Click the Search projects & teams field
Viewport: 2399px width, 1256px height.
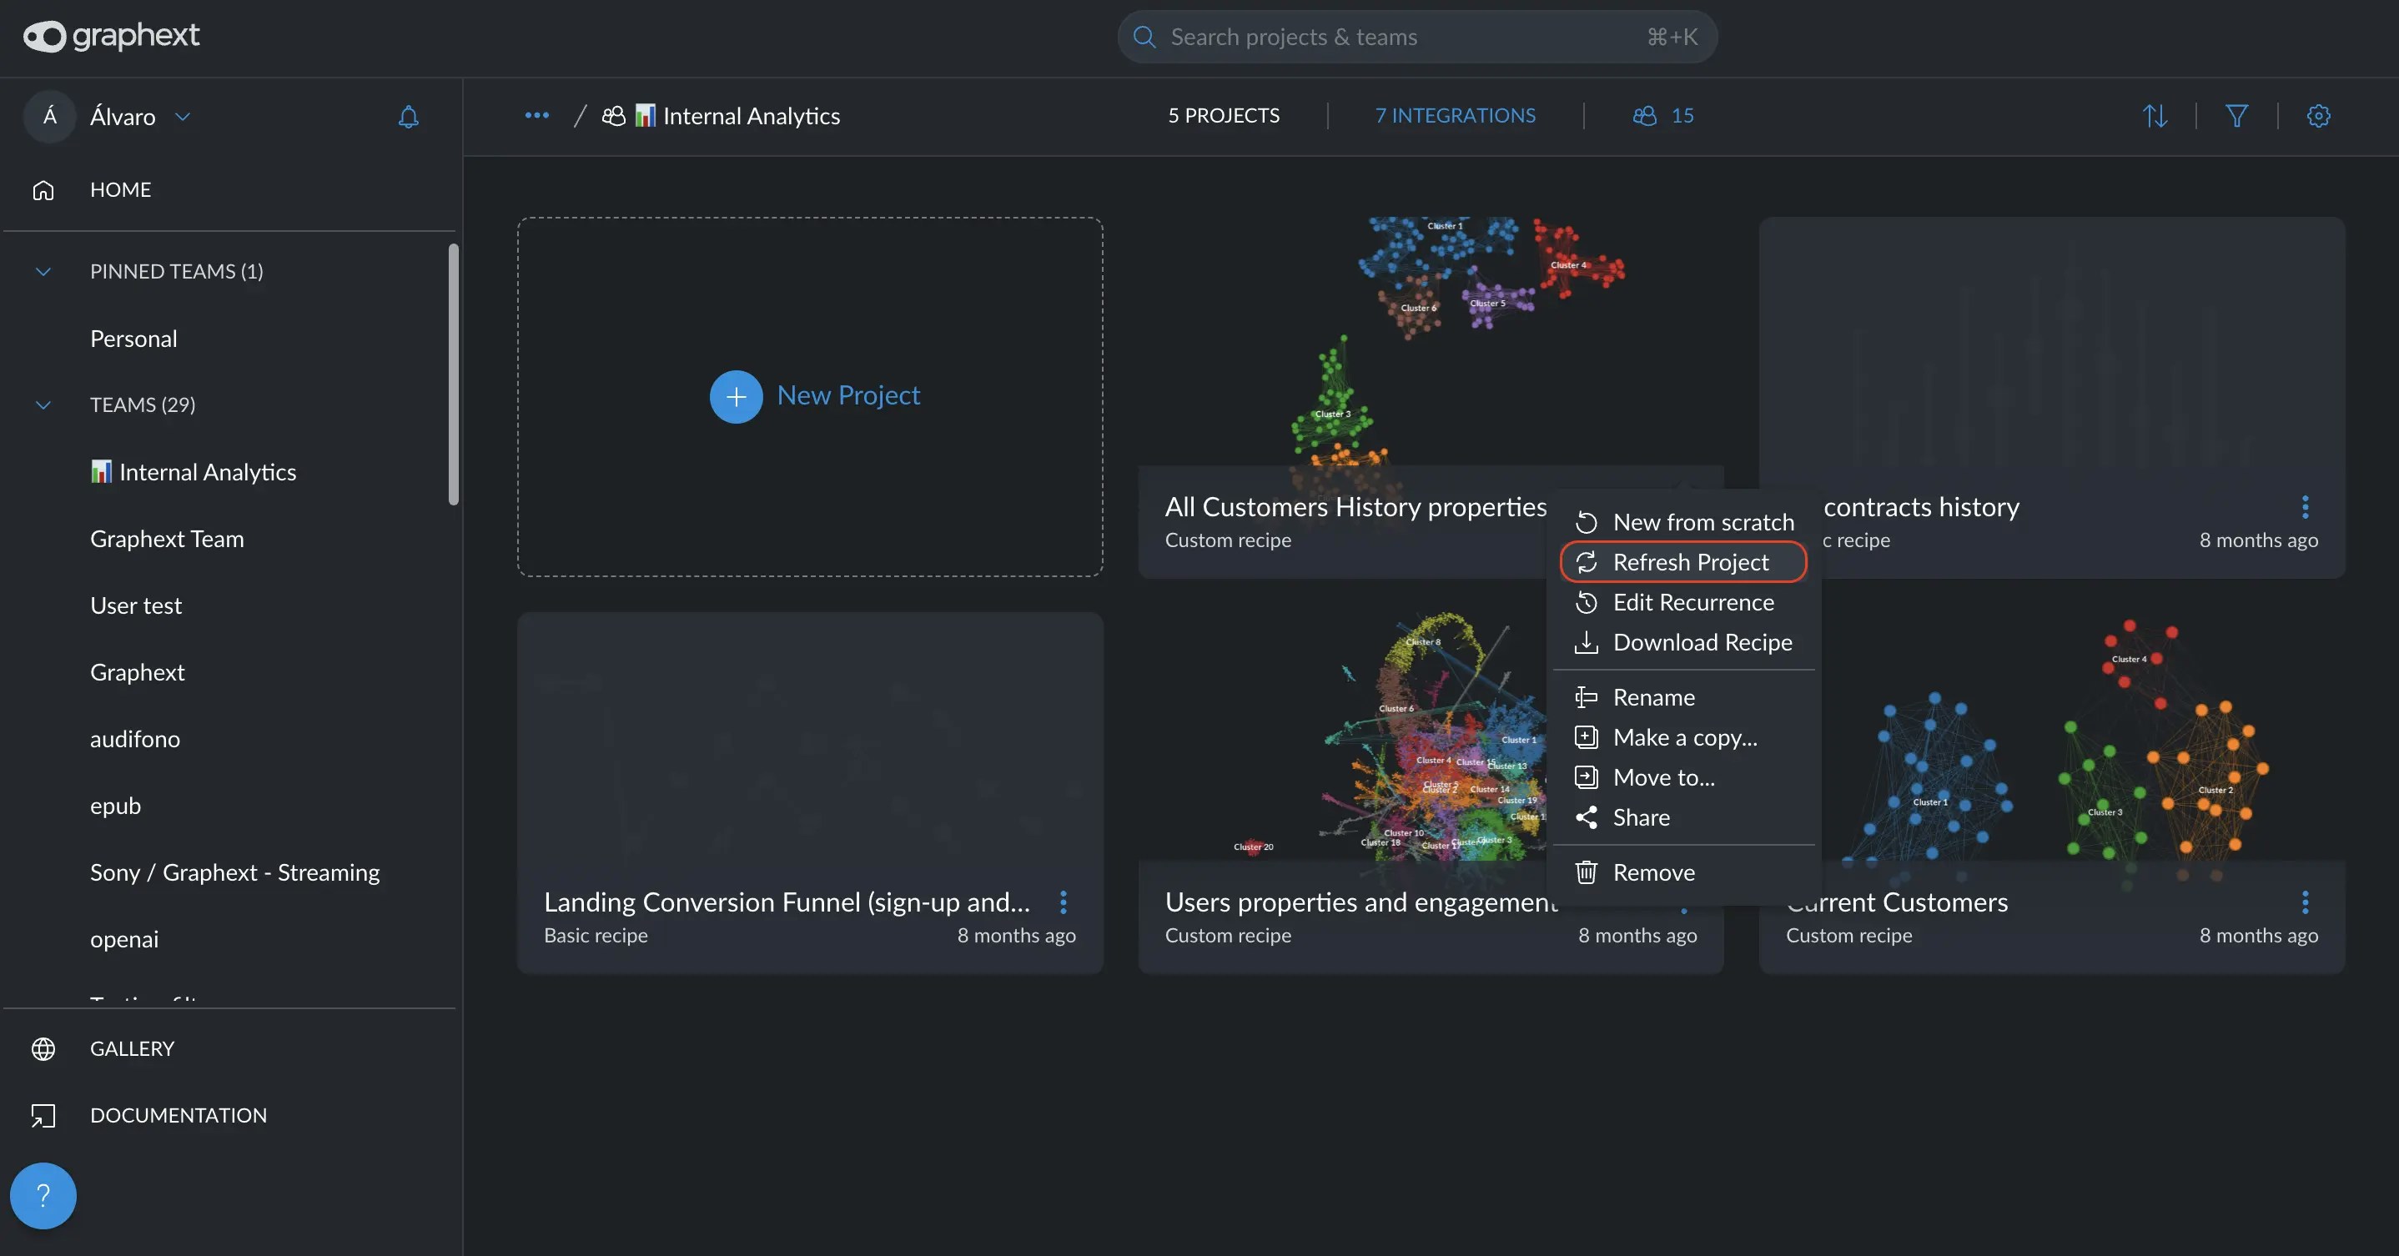(1416, 38)
